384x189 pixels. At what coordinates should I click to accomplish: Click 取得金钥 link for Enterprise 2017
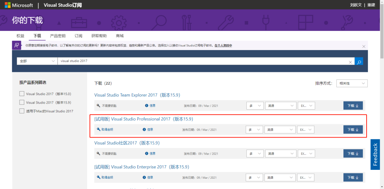pos(107,177)
